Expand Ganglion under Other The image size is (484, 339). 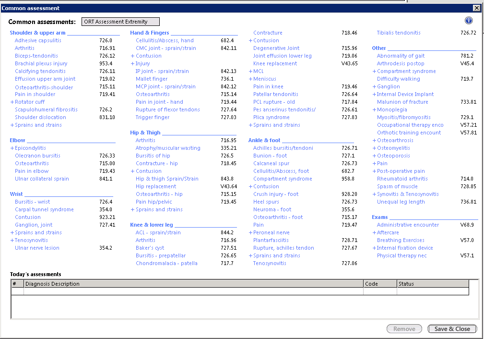click(x=386, y=86)
